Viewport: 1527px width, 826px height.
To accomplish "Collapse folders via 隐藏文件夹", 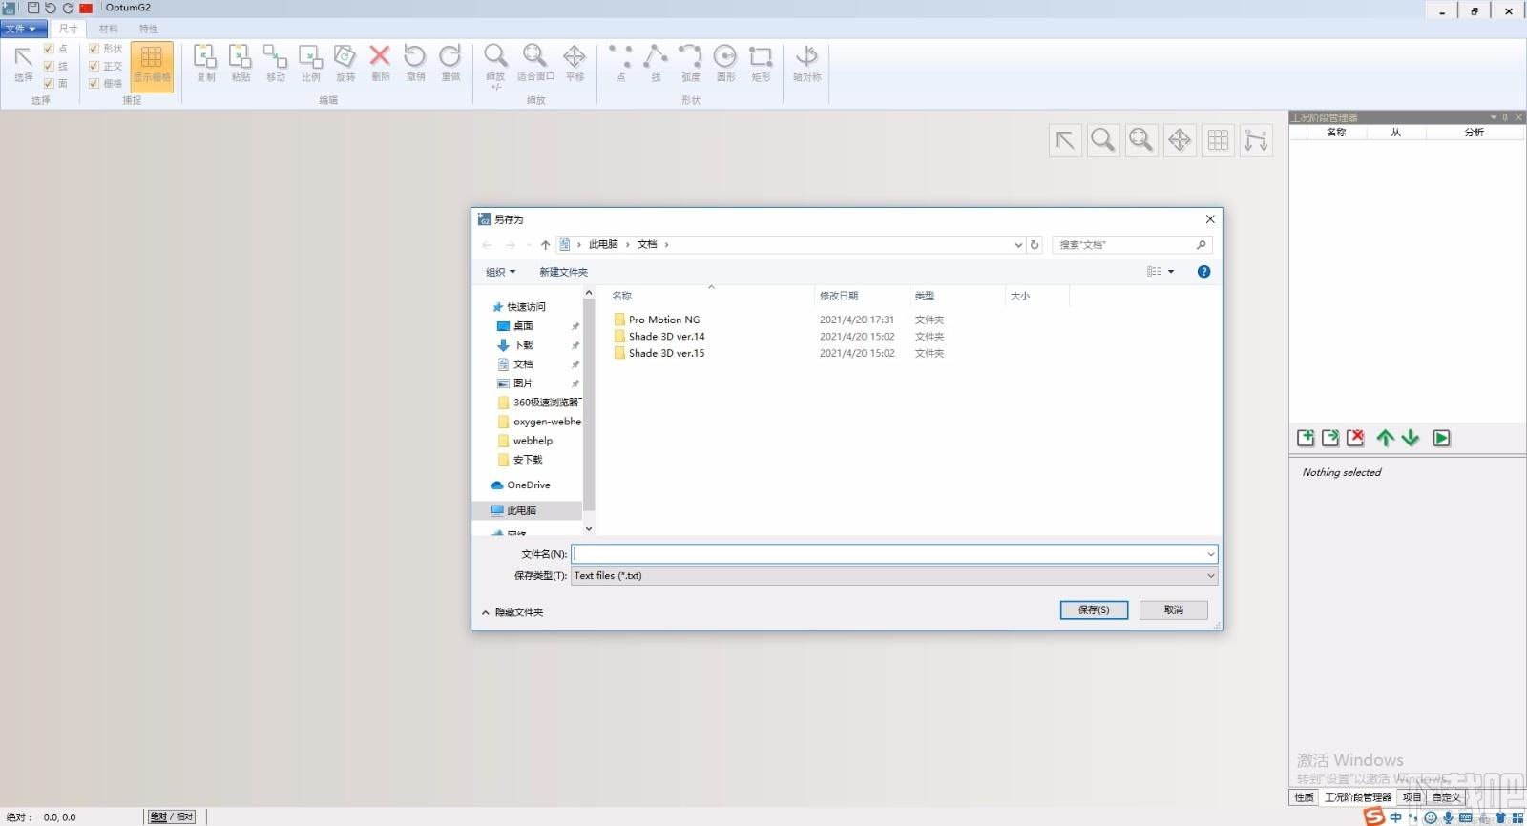I will [x=512, y=612].
